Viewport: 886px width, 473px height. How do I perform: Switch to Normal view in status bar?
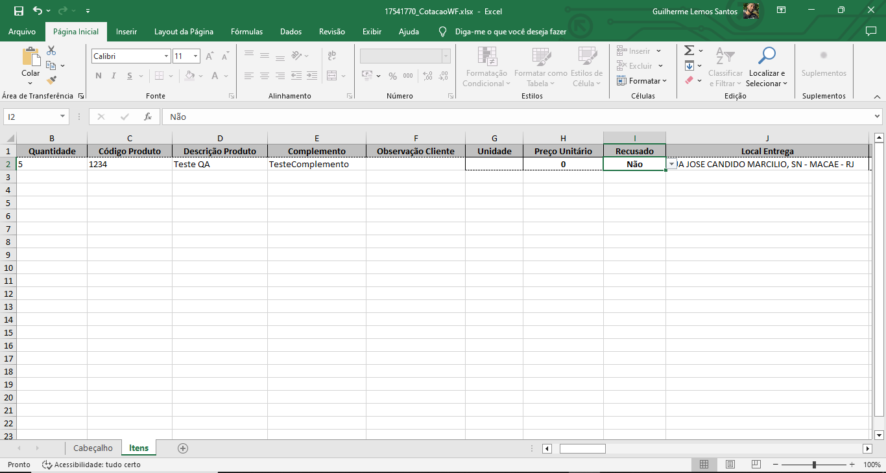(x=704, y=465)
